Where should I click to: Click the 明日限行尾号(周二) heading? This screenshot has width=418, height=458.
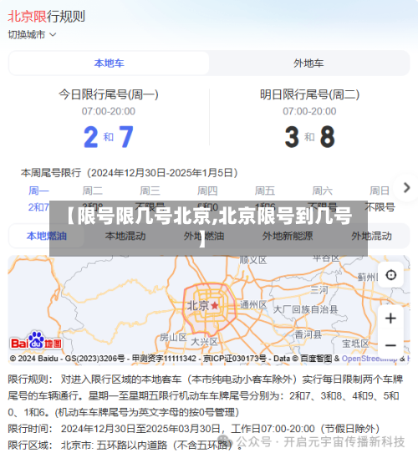point(309,94)
